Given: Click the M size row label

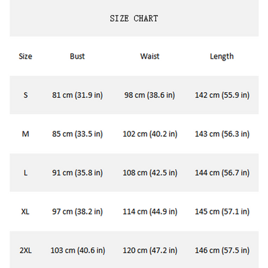Looking at the screenshot, I should click(x=26, y=134).
